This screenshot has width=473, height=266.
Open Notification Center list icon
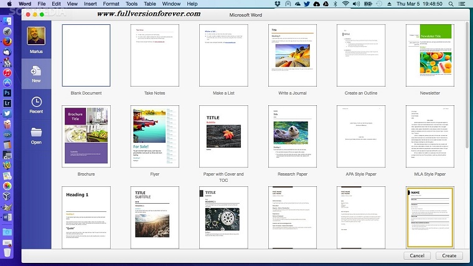462,4
